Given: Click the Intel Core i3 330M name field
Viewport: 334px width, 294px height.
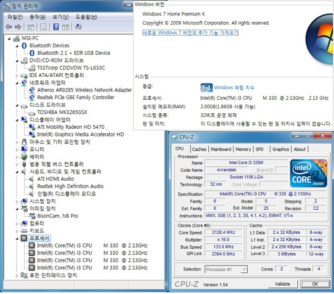Looking at the screenshot, I should [x=246, y=163].
